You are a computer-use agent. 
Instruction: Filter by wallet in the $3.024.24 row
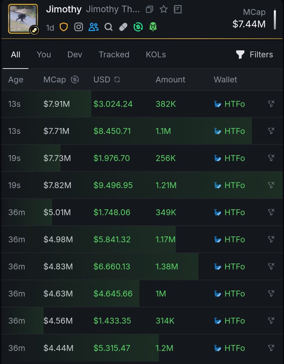point(271,104)
